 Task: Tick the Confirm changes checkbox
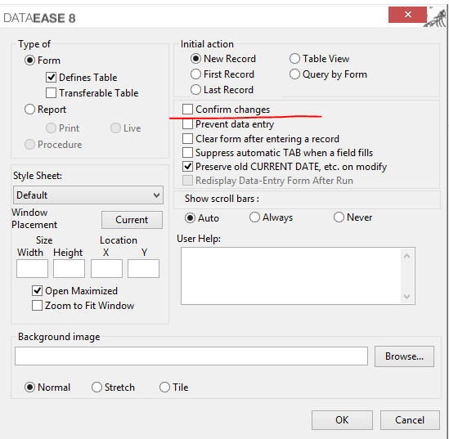[187, 110]
